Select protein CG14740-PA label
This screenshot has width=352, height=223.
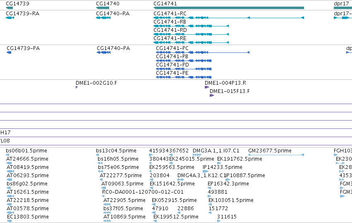(113, 48)
